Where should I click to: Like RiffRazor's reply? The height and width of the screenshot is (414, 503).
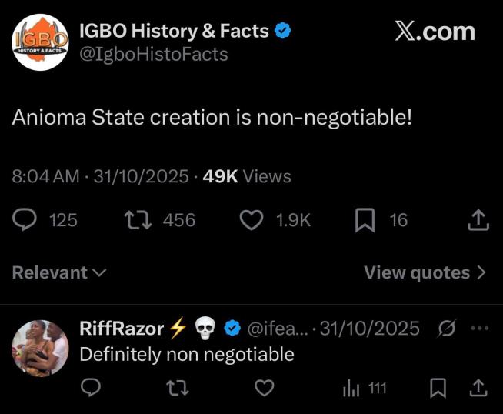click(264, 389)
